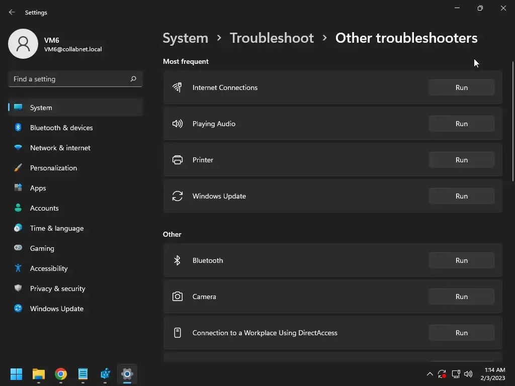515x386 pixels.
Task: Click the back arrow in Settings
Action: pyautogui.click(x=12, y=12)
